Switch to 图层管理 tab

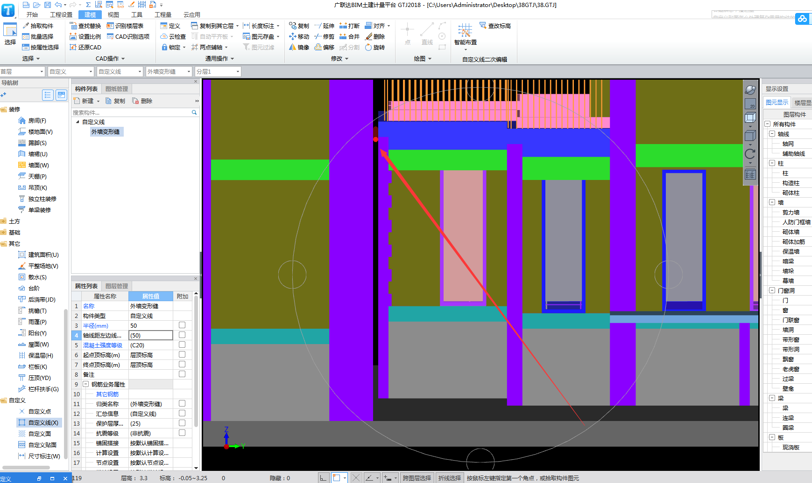tap(117, 286)
